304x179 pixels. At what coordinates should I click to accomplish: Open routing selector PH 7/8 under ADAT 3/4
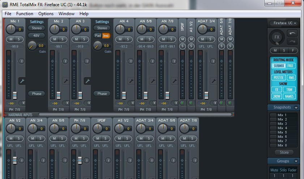point(206,109)
